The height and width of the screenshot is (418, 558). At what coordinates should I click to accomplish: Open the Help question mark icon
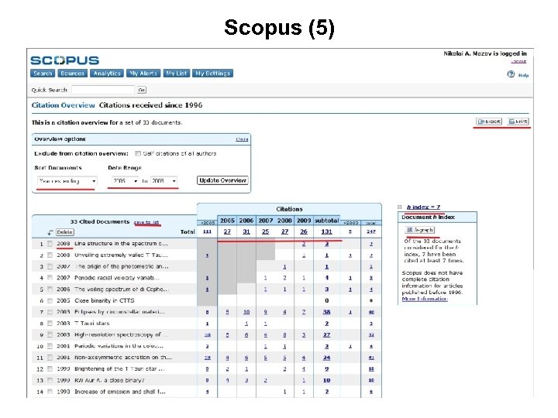point(511,74)
